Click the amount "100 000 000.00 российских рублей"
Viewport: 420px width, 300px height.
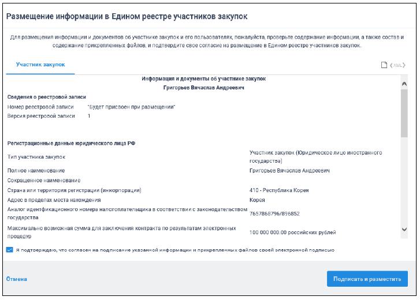pos(292,232)
